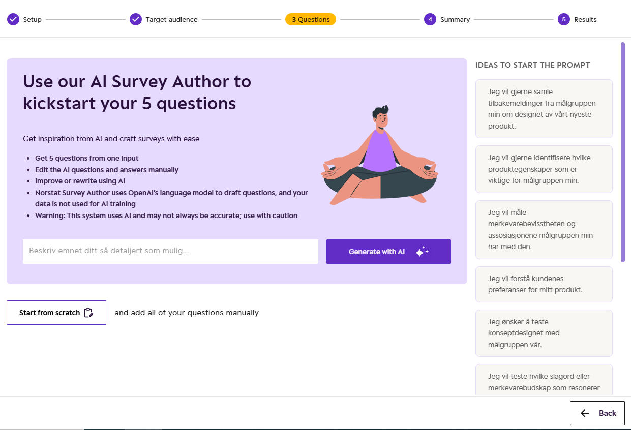Open the 3 Questions step tab

(x=311, y=19)
